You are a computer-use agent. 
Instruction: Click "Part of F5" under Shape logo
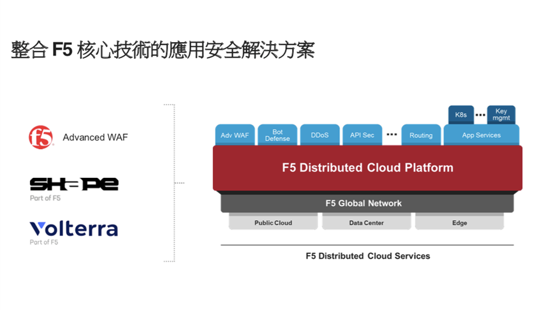pyautogui.click(x=45, y=198)
